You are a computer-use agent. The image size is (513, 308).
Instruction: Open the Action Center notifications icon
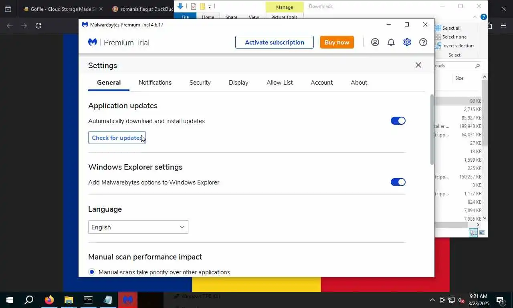point(500,300)
